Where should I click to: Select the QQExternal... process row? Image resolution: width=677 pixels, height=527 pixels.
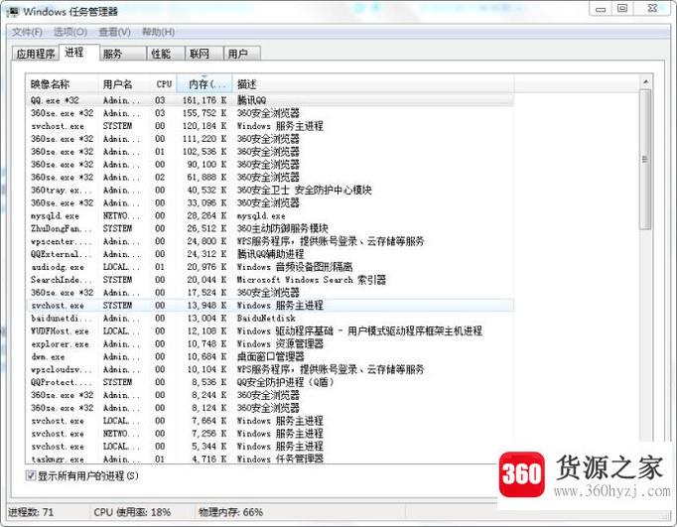click(x=270, y=254)
